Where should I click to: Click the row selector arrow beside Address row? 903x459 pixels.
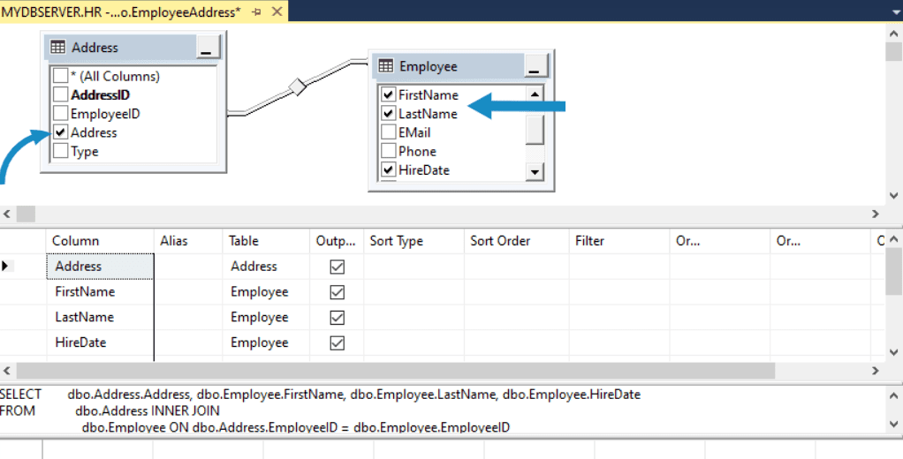[6, 266]
